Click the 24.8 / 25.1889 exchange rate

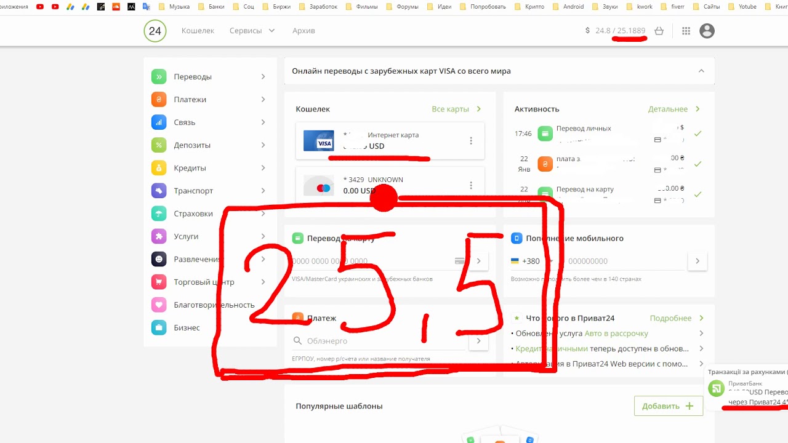pyautogui.click(x=620, y=31)
